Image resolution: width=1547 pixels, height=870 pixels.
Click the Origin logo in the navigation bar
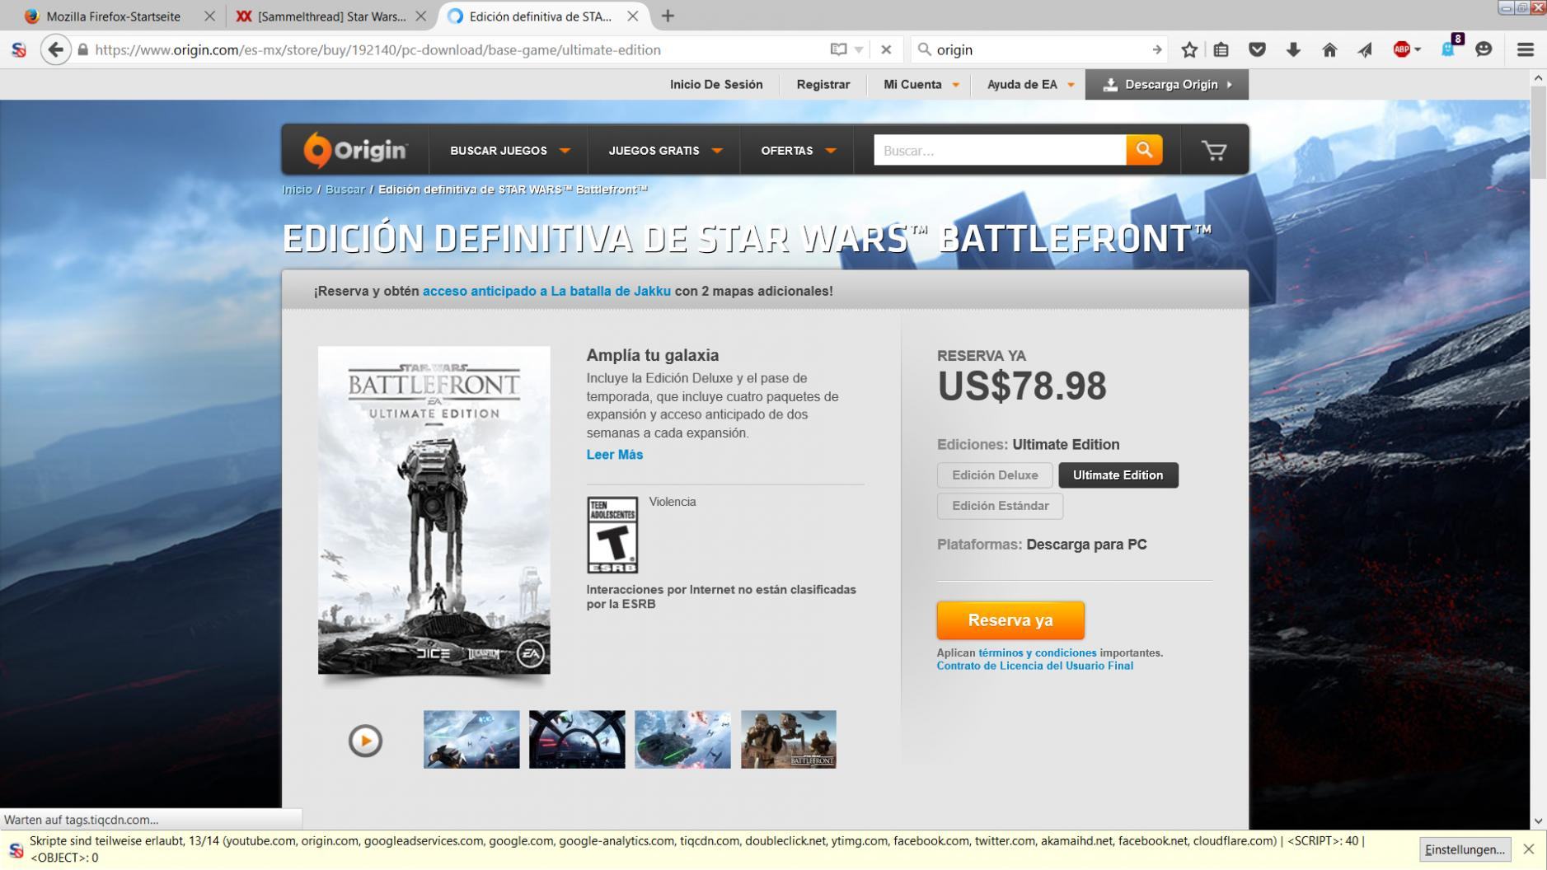point(355,150)
